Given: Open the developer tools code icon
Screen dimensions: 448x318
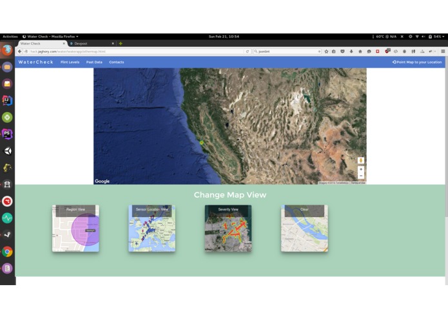Looking at the screenshot, I should click(x=396, y=51).
